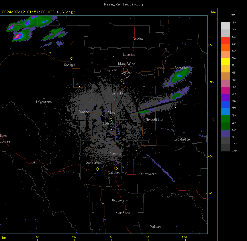Click the yellow diamond marker between Olds and Didsbury
The height and width of the screenshot is (241, 247).
coord(111,119)
